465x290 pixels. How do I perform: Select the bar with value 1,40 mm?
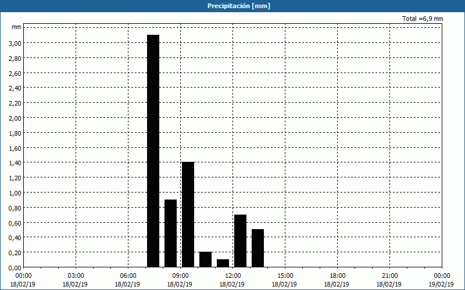tap(188, 215)
